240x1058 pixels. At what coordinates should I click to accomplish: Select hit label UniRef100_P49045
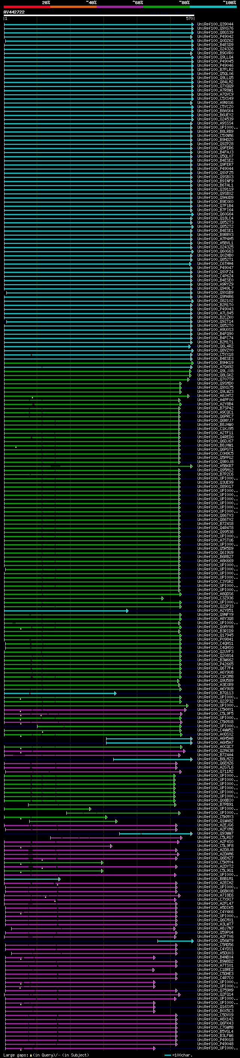[215, 61]
